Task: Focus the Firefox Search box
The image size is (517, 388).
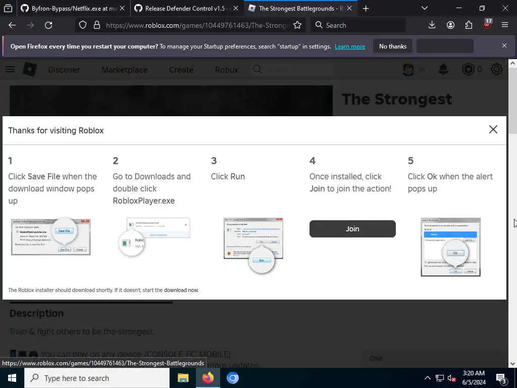Action: tap(358, 25)
